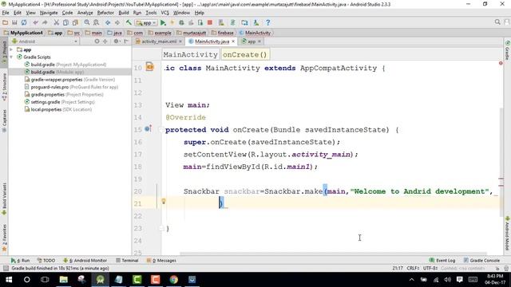Open the Run tool window button

tap(20, 261)
